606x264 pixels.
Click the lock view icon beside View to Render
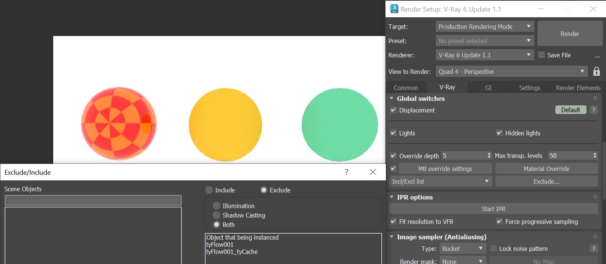coord(596,71)
